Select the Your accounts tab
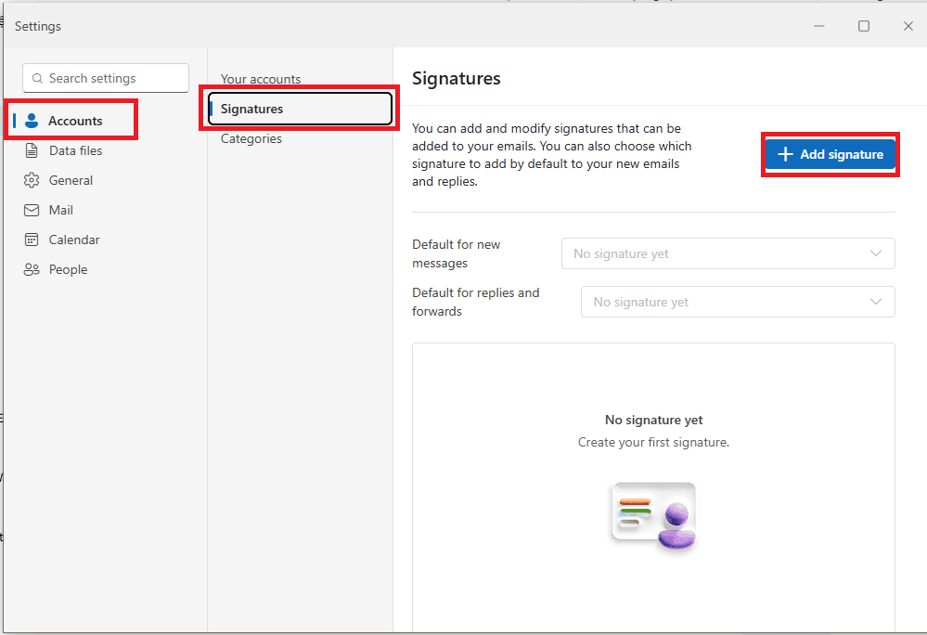 [x=261, y=79]
